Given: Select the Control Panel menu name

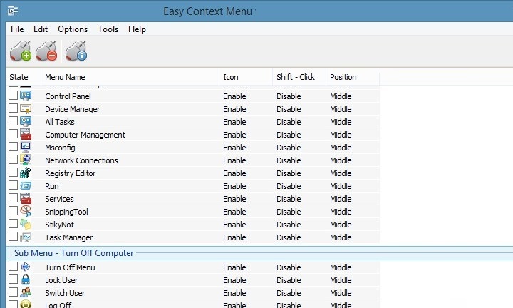Looking at the screenshot, I should 68,96.
